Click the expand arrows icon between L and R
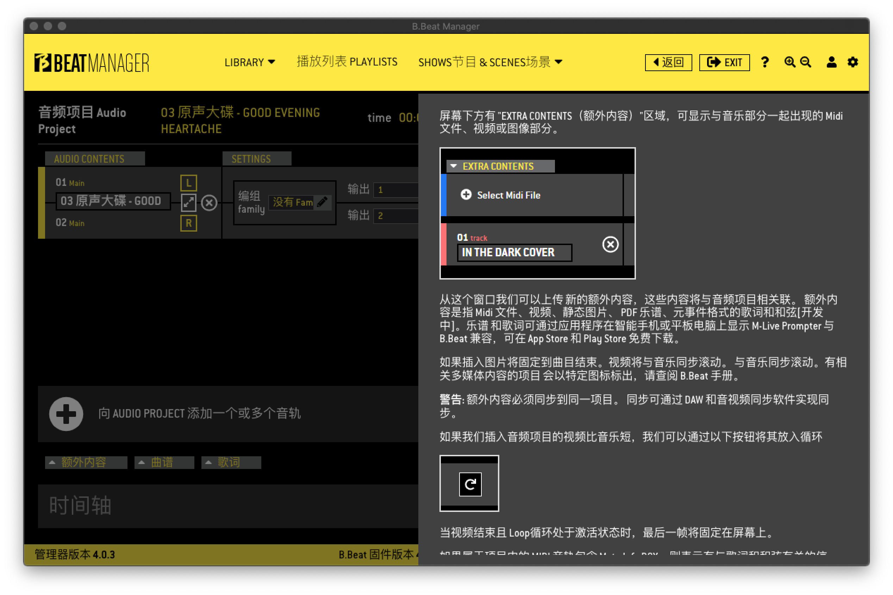Viewport: 893px width, 595px height. (x=188, y=203)
